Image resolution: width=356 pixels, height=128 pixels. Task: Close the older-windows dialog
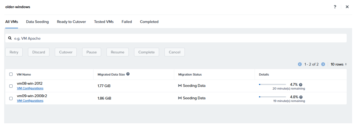(x=347, y=7)
